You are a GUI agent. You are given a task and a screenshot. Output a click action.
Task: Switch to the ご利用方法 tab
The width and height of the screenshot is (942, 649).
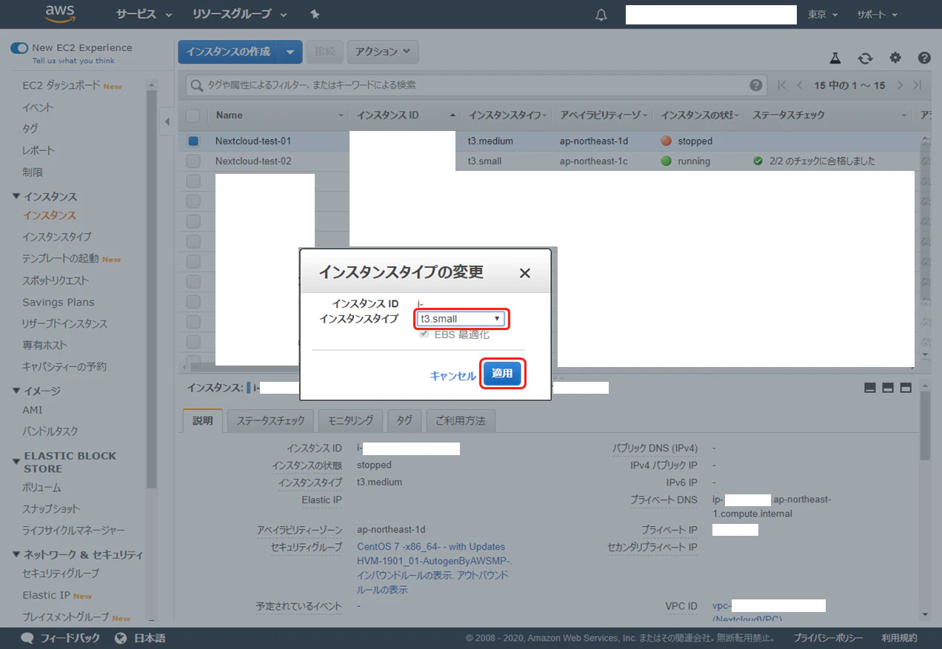click(461, 420)
